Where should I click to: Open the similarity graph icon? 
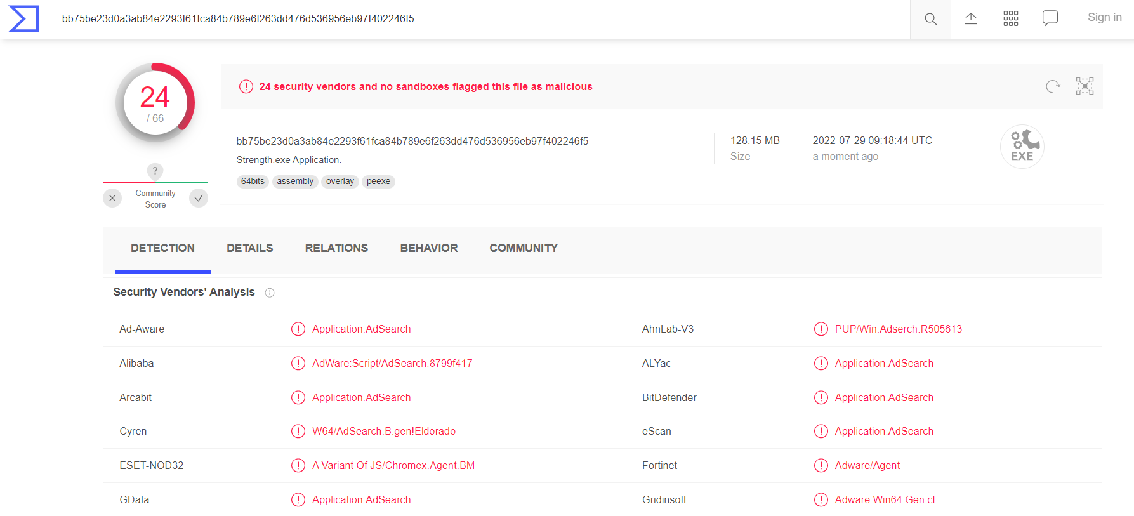[1085, 86]
